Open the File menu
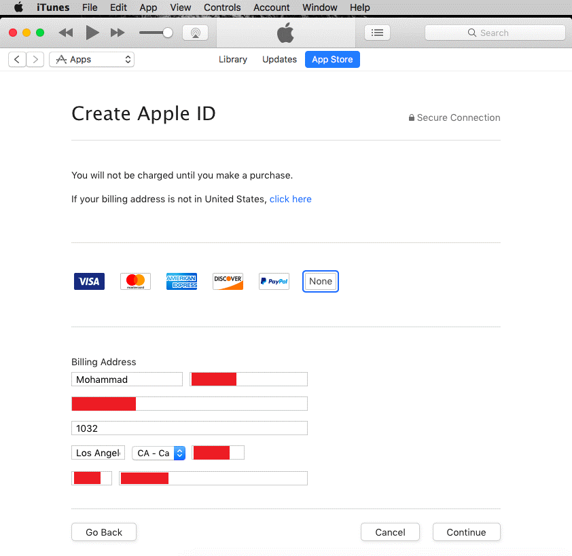 pyautogui.click(x=90, y=7)
